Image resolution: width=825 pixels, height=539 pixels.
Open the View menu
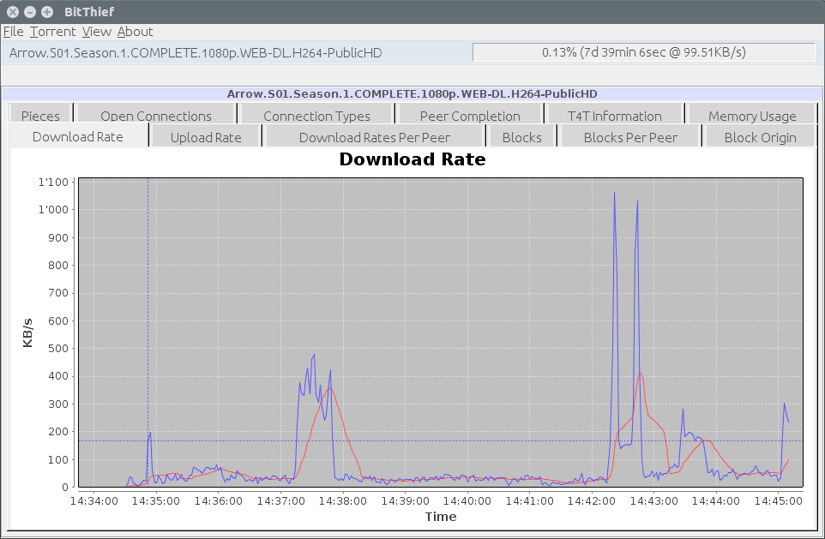[96, 32]
